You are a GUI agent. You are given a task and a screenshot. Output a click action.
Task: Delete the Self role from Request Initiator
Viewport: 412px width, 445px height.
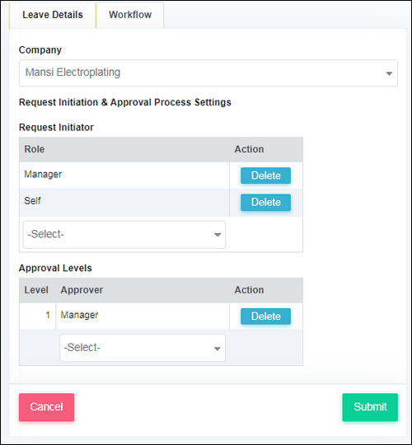[265, 203]
